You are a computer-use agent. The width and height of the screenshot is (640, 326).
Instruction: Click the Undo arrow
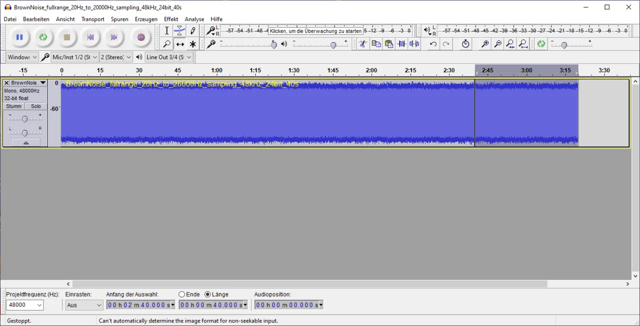pos(433,44)
